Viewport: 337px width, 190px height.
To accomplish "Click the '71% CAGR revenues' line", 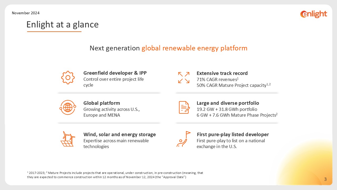I will 218,79.
